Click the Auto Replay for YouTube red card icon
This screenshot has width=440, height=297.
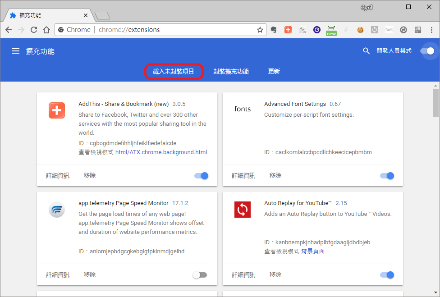coord(243,210)
